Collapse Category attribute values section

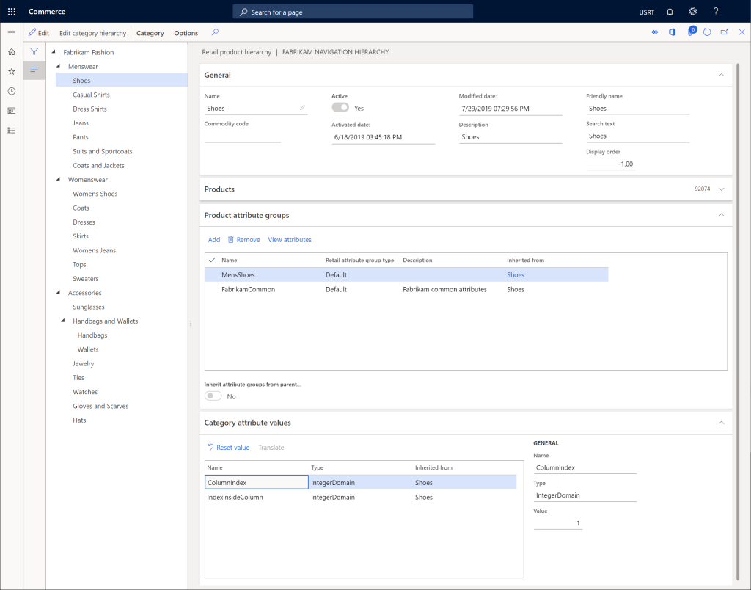click(722, 423)
